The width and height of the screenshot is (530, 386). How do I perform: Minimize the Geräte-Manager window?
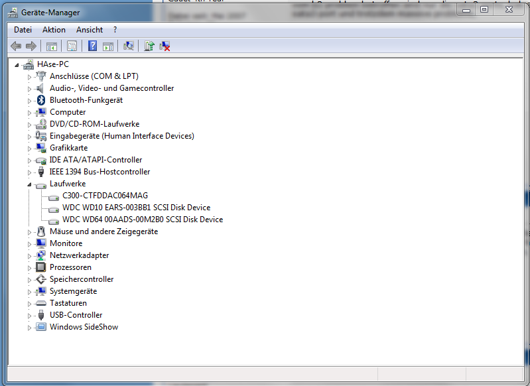[x=466, y=10]
